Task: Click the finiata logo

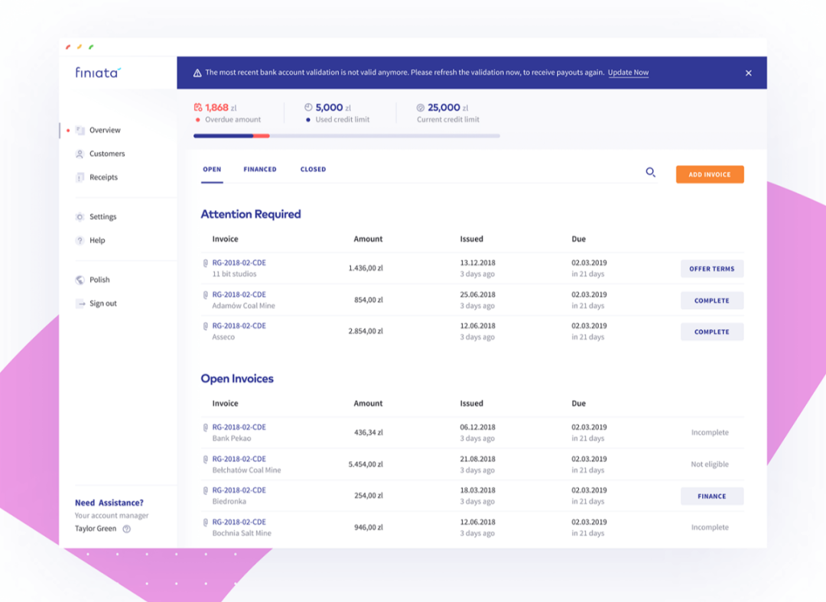Action: [98, 73]
